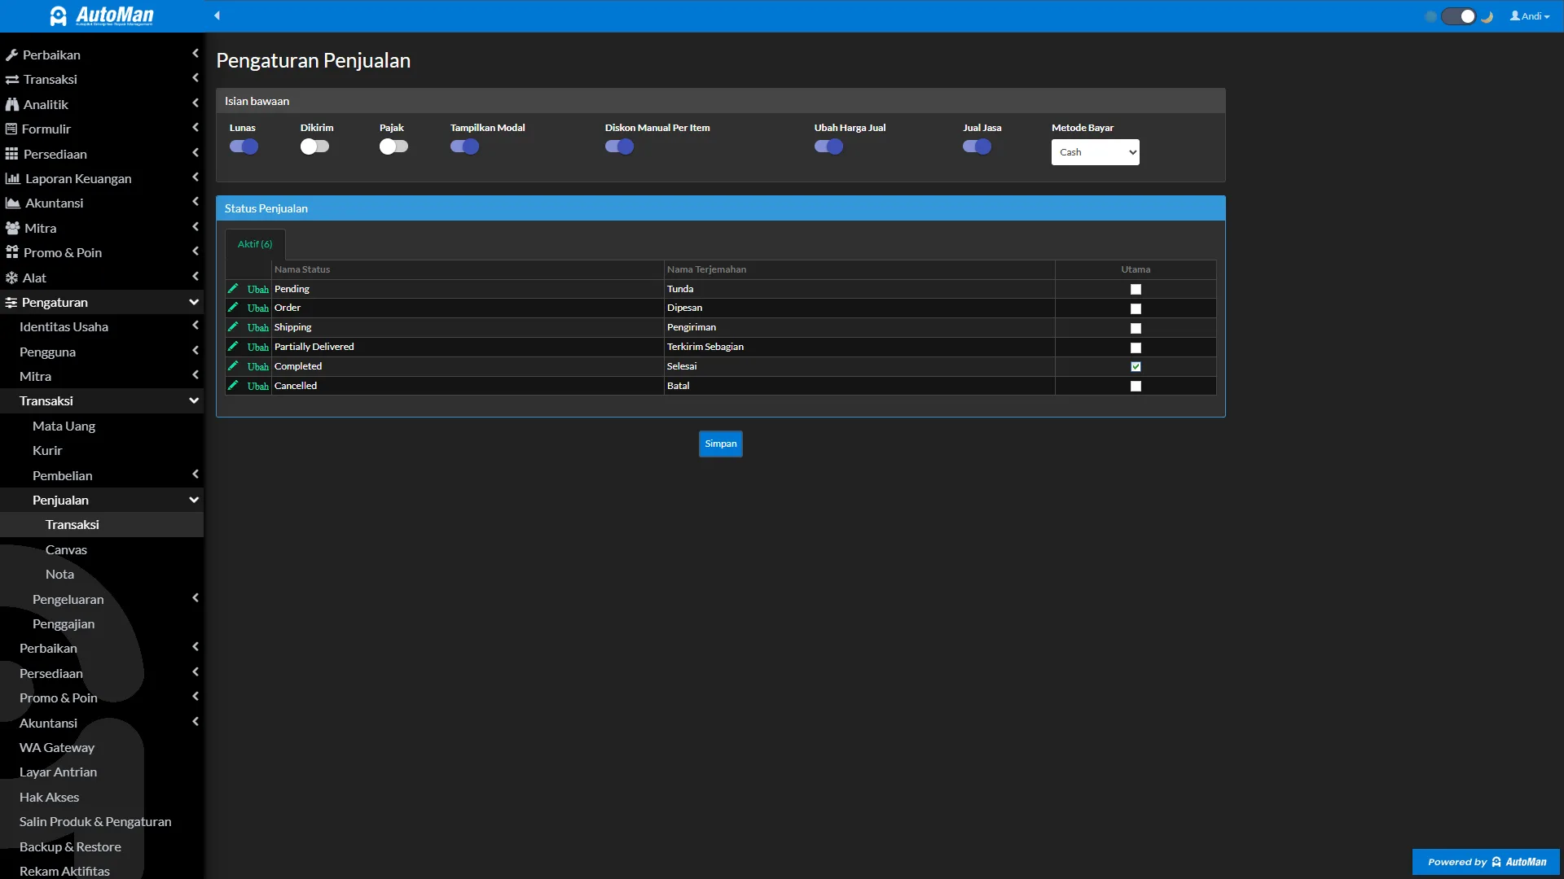This screenshot has height=879, width=1564.
Task: Click Ubah link for the Cancelled status
Action: tap(258, 387)
